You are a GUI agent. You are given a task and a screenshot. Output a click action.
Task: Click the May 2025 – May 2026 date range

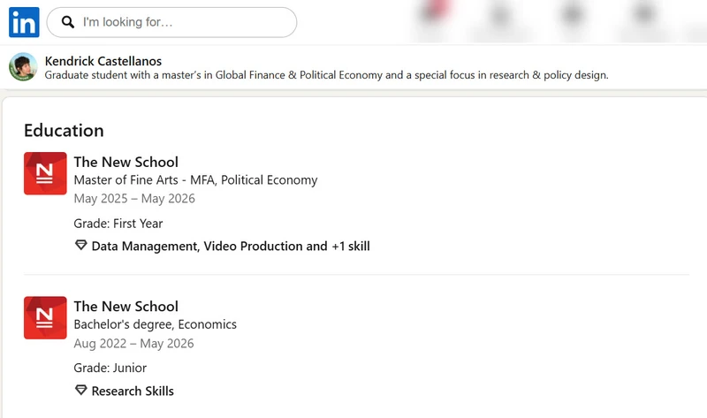pos(134,199)
